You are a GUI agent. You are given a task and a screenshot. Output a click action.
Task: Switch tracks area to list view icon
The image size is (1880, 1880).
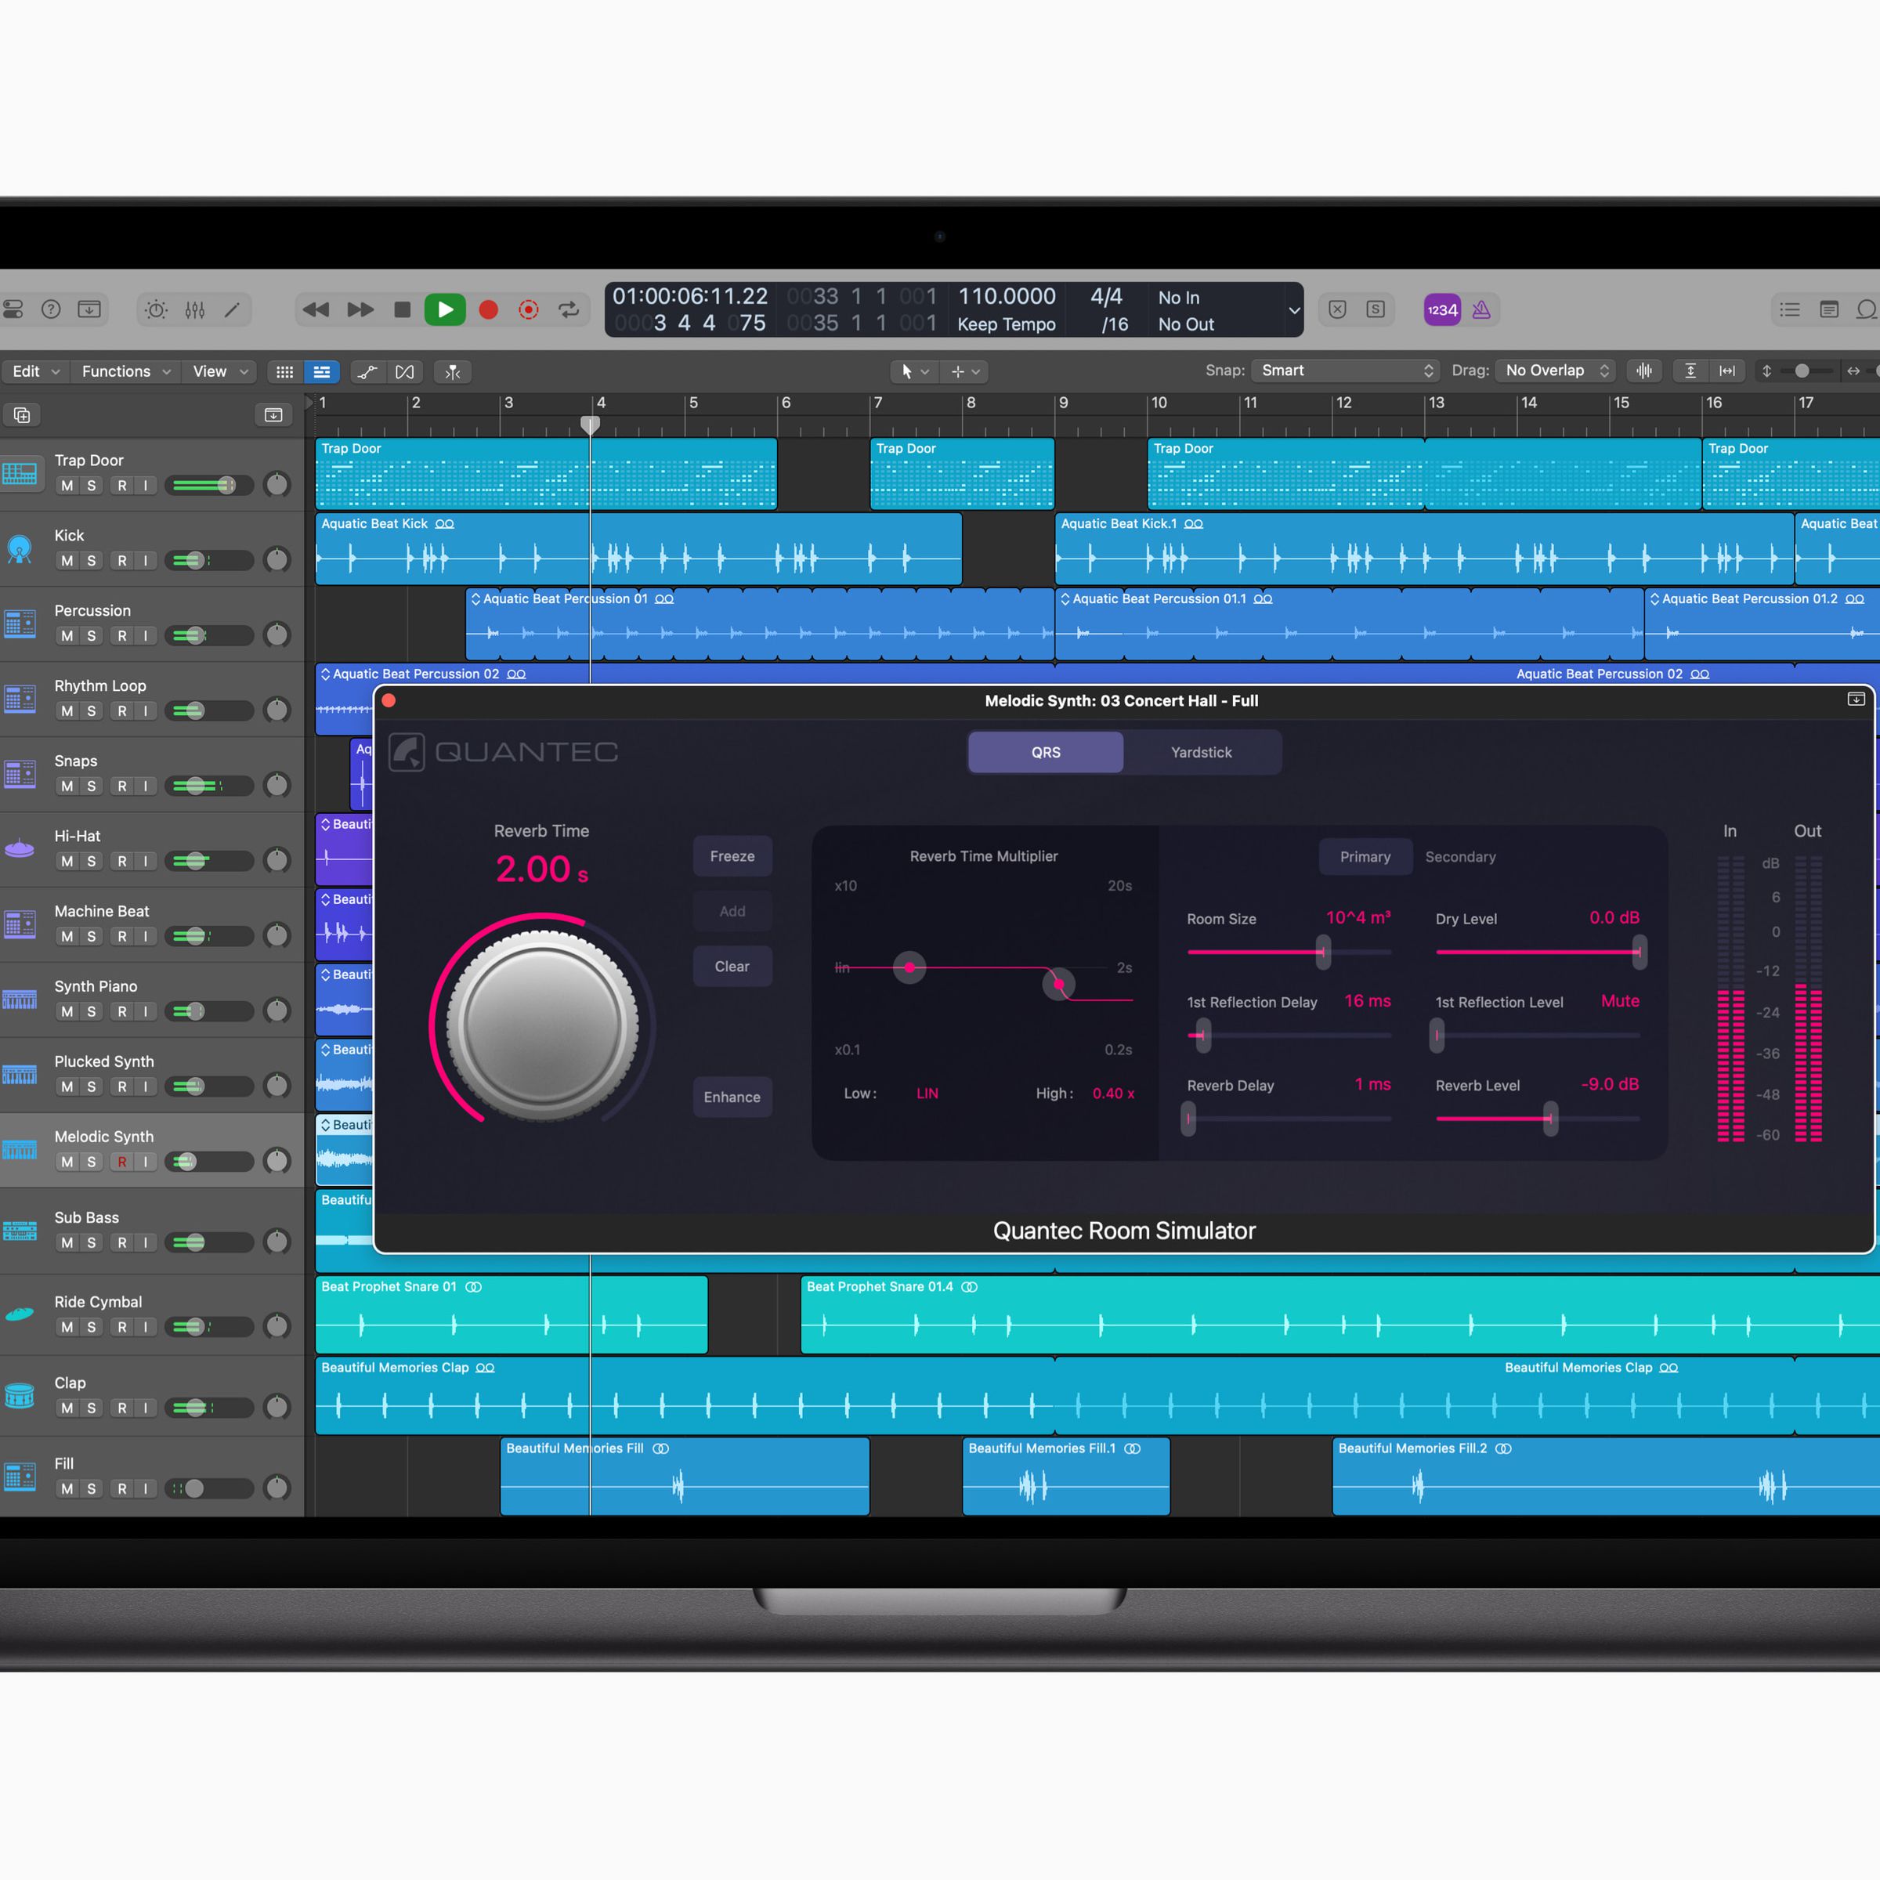pyautogui.click(x=321, y=372)
